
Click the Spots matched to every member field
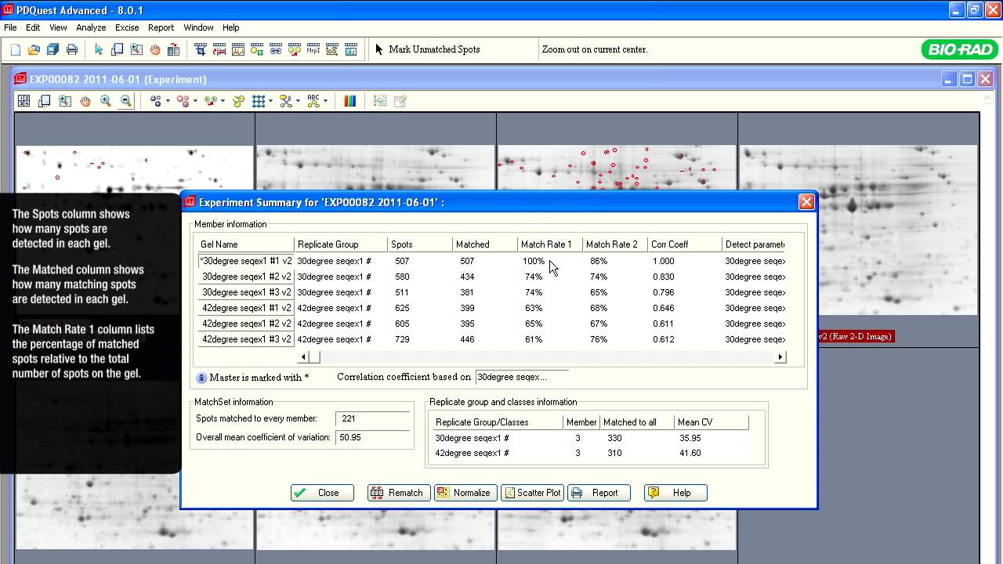point(373,419)
